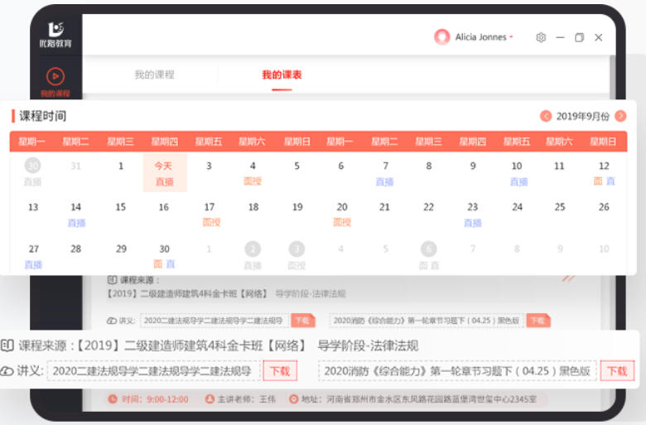This screenshot has height=425, width=646.
Task: Select calendar day 26
Action: click(x=604, y=207)
